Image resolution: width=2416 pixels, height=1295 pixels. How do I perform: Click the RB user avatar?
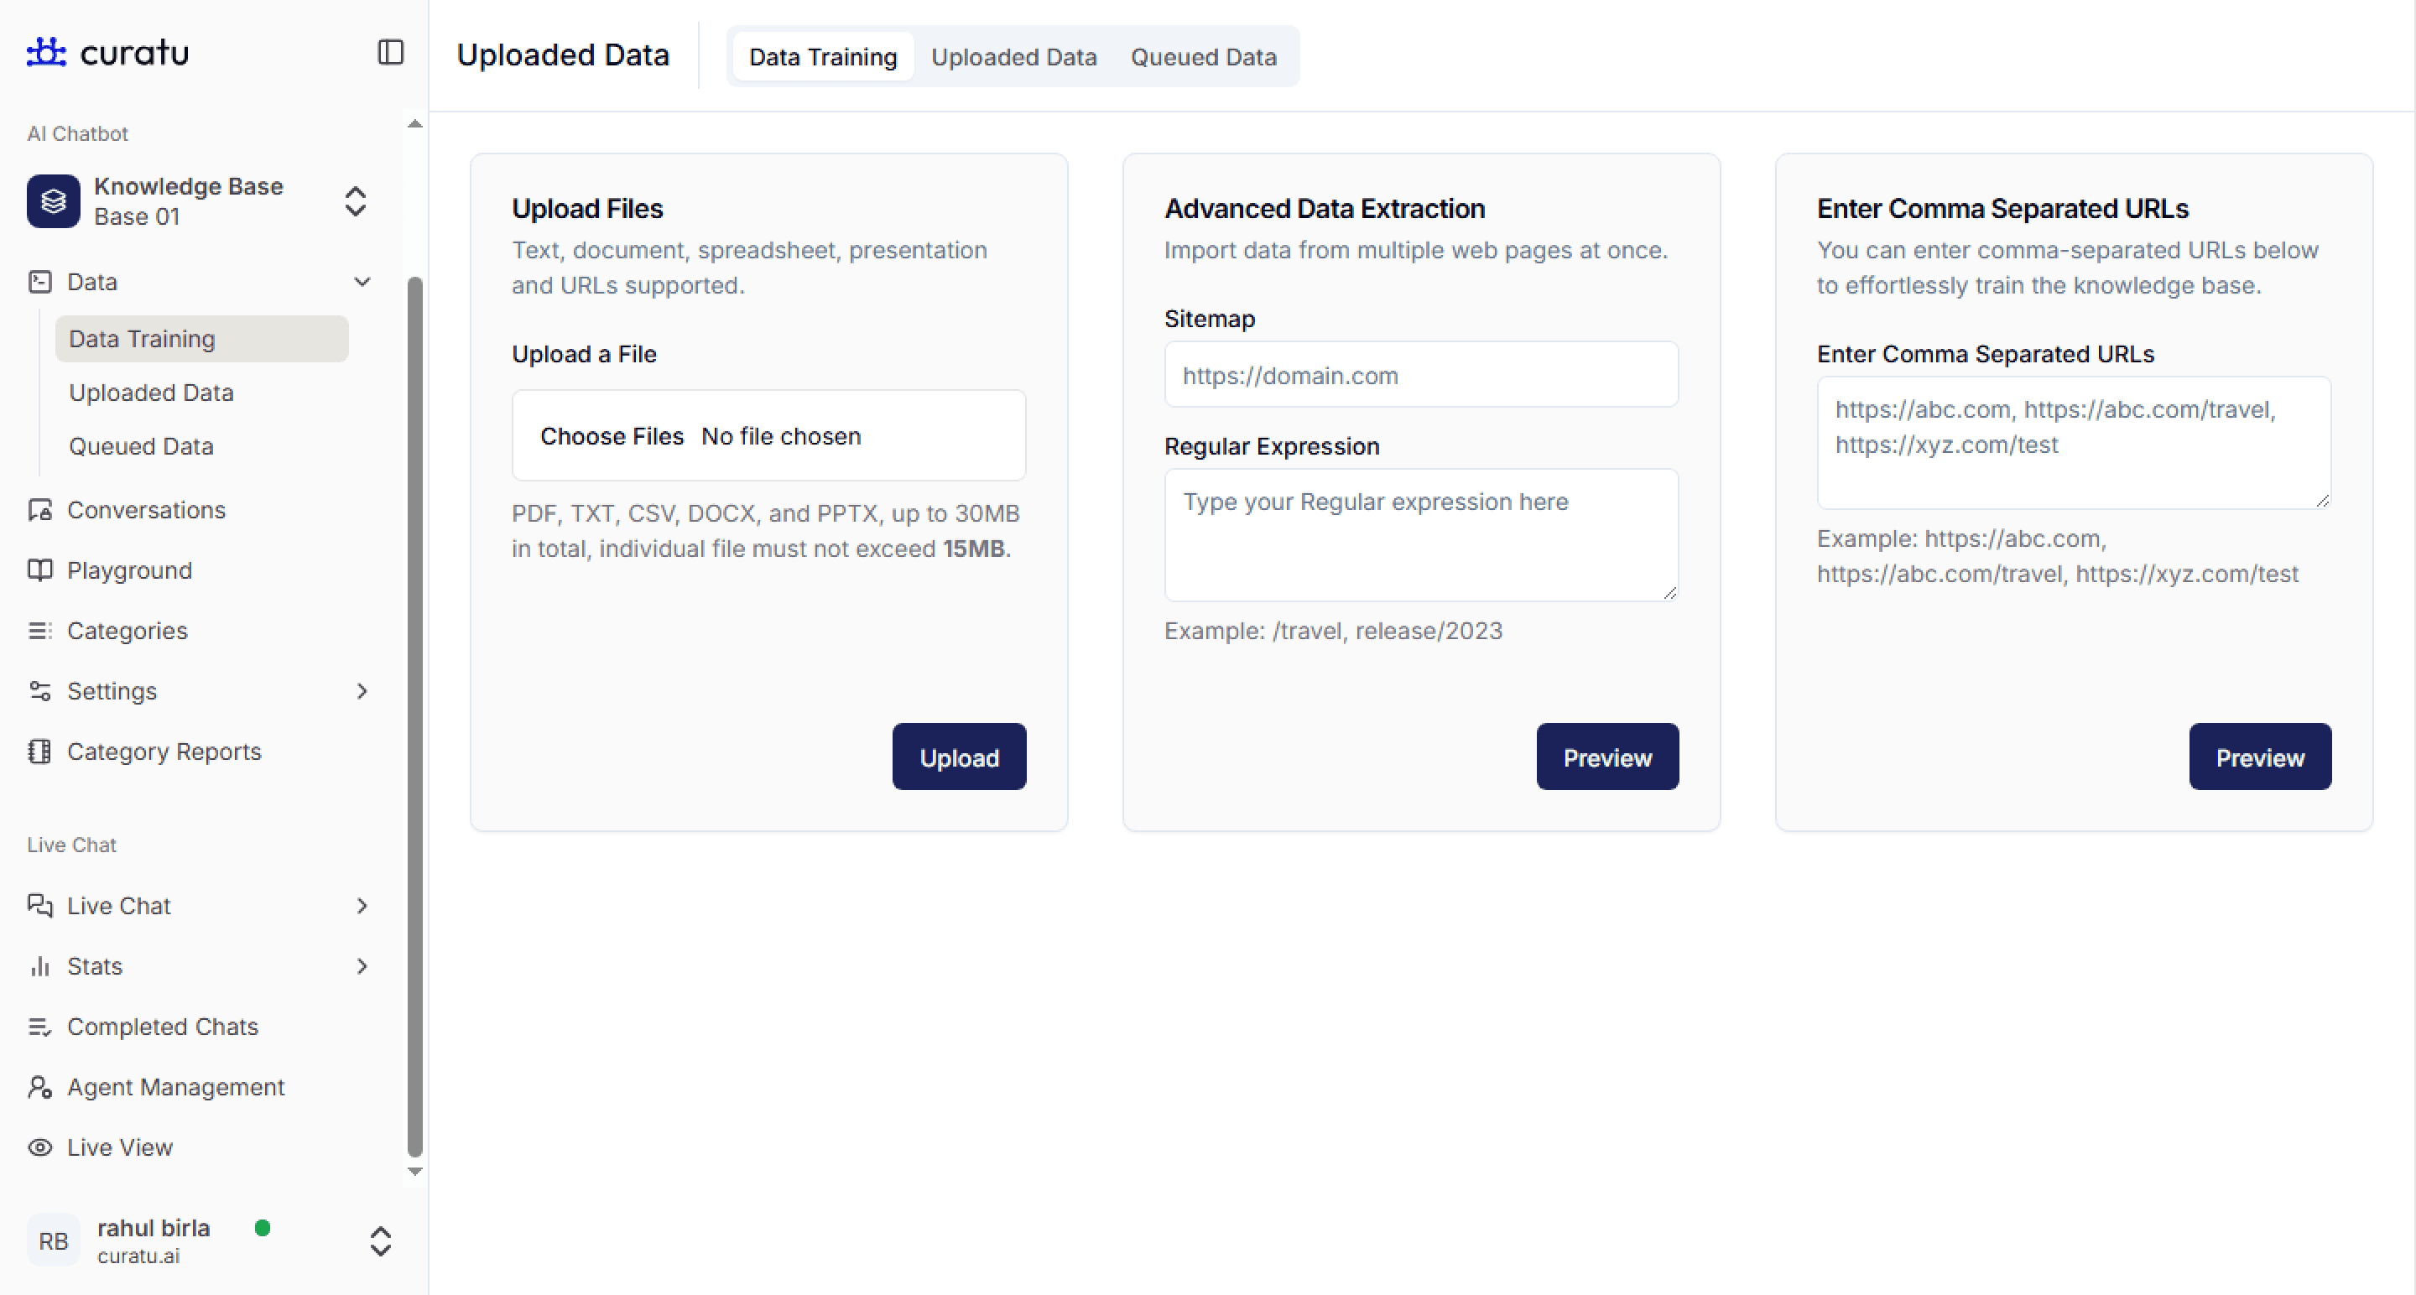[54, 1240]
